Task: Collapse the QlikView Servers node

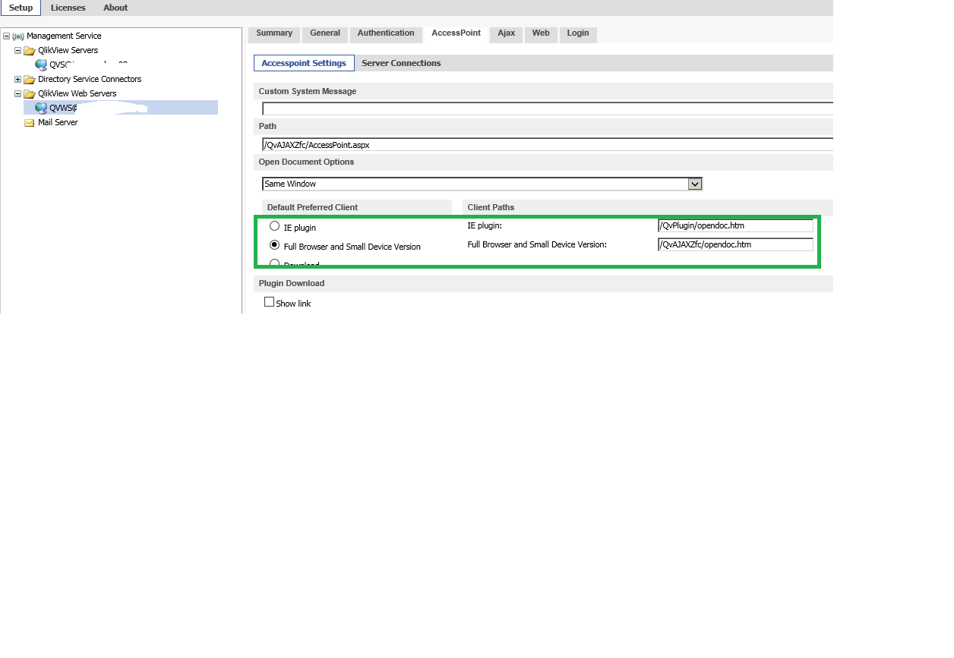Action: coord(17,50)
